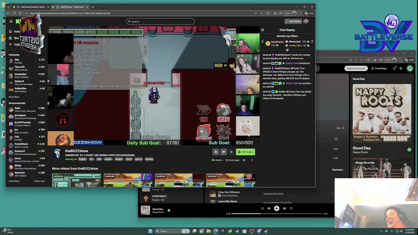The width and height of the screenshot is (418, 235).
Task: Open Discord from taskbar
Action: tap(259, 231)
